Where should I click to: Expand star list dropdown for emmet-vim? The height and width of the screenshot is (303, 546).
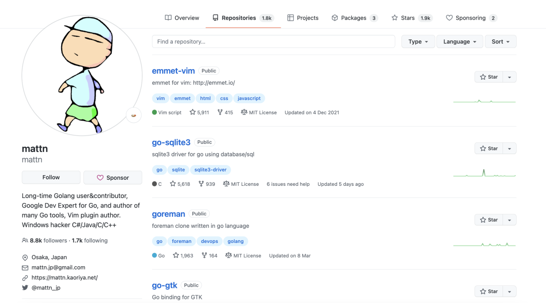pyautogui.click(x=510, y=77)
